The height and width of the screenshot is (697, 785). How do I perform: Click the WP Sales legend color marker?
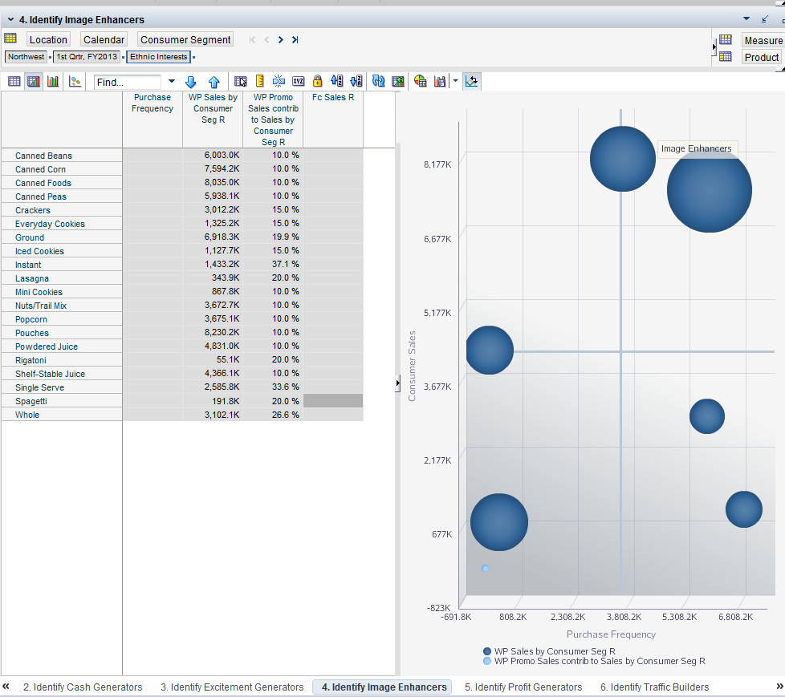point(487,651)
